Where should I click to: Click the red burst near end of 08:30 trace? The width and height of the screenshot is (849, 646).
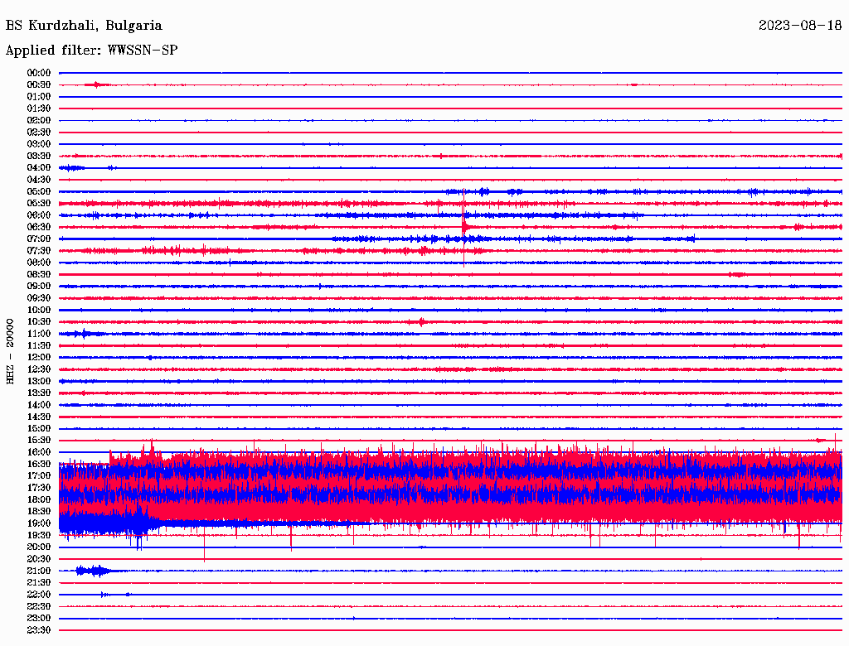point(737,275)
